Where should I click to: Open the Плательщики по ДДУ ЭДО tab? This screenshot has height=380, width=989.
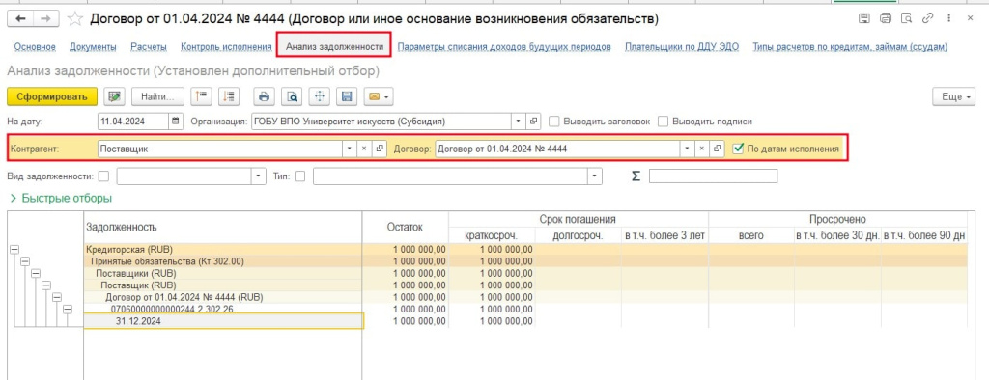[682, 46]
